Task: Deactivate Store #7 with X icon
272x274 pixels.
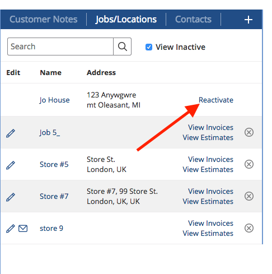Action: 249,196
